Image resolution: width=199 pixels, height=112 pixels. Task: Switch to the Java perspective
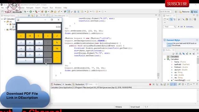pos(194,12)
